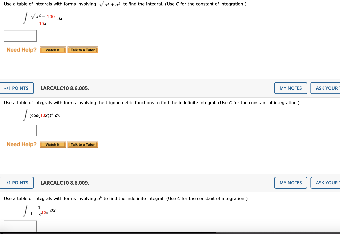Image resolution: width=340 pixels, height=234 pixels.
Task: Open MY NOTES for problem LARCALC10 8.6.005
Action: pyautogui.click(x=291, y=88)
